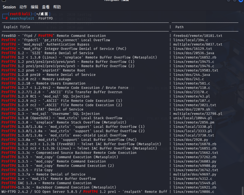Select path linux/remote/19475.c
The image size is (244, 195).
click(x=194, y=62)
